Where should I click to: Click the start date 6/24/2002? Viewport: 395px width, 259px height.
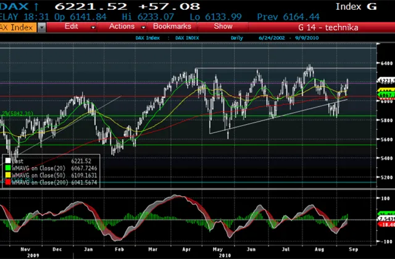[x=272, y=38]
